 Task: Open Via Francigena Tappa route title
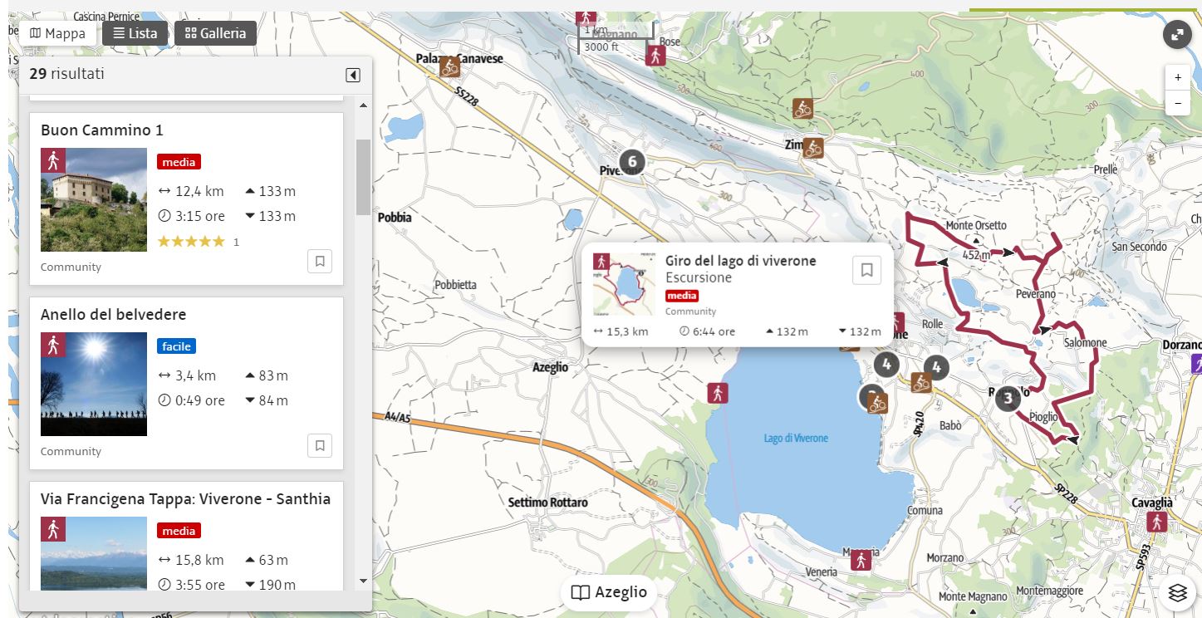[185, 499]
